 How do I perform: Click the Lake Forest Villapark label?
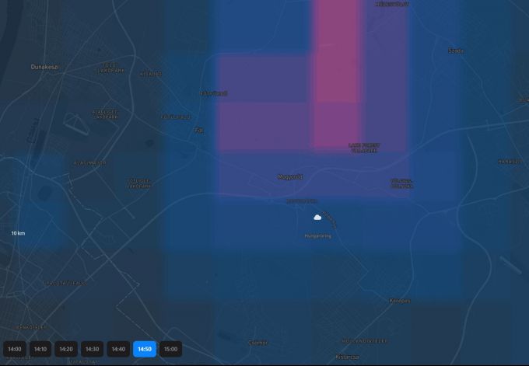(x=363, y=147)
